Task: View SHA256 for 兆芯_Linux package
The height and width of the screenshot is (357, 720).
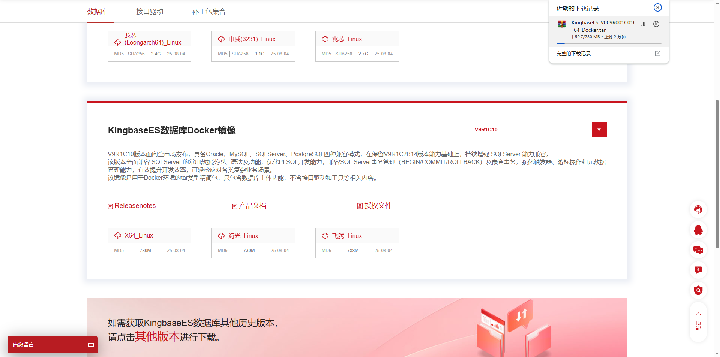Action: click(344, 54)
